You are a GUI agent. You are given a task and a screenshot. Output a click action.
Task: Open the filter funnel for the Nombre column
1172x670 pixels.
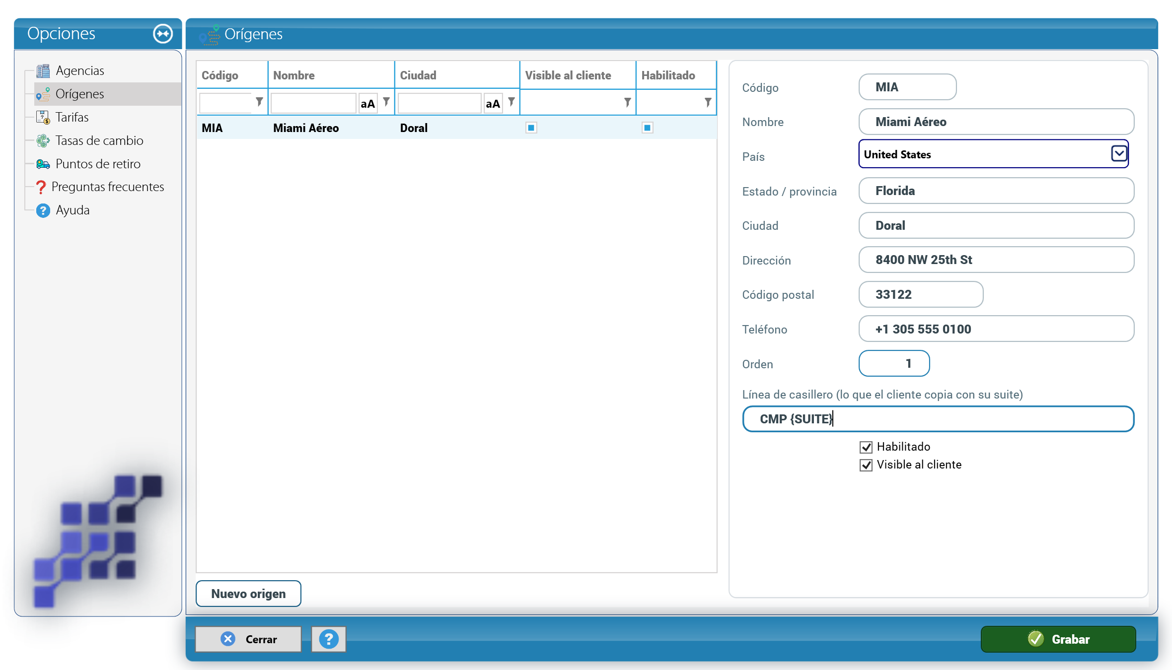386,102
